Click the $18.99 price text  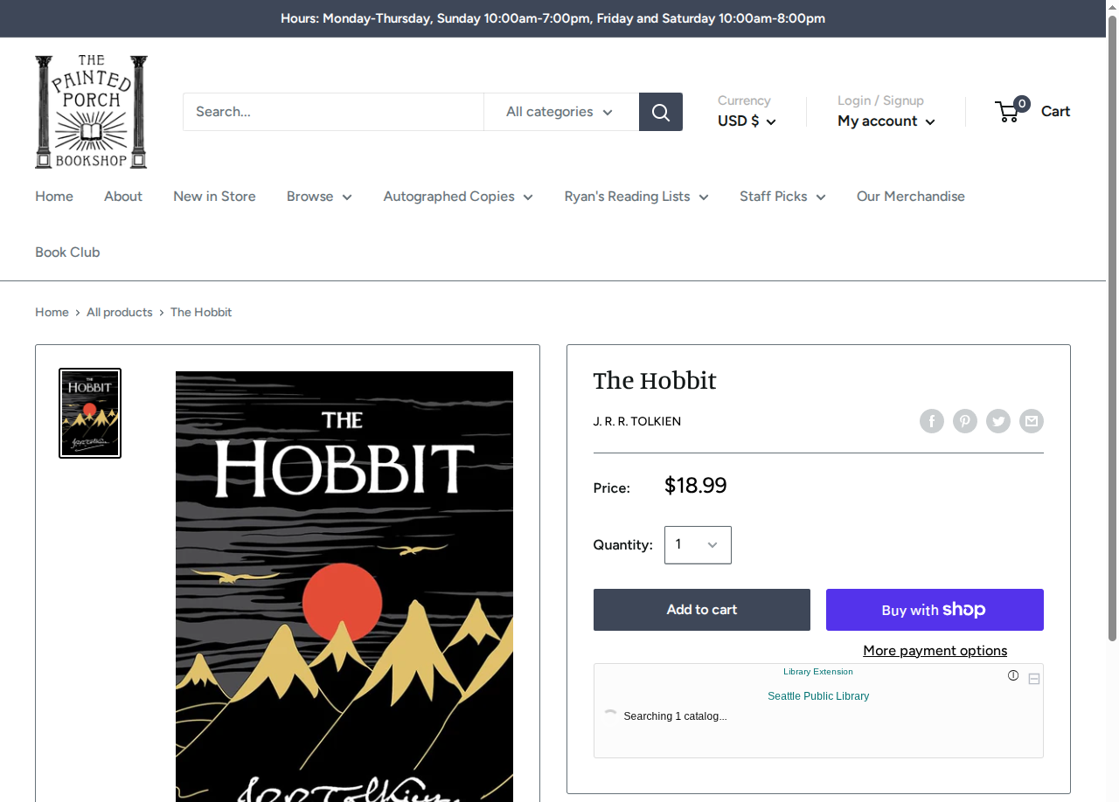pyautogui.click(x=696, y=485)
